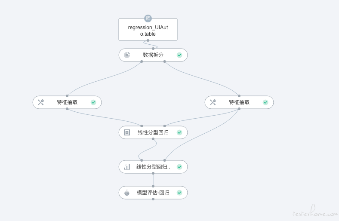Viewport: 339px width, 221px height.
Task: Click the green check on 线性分型回归.. node
Action: click(x=179, y=167)
